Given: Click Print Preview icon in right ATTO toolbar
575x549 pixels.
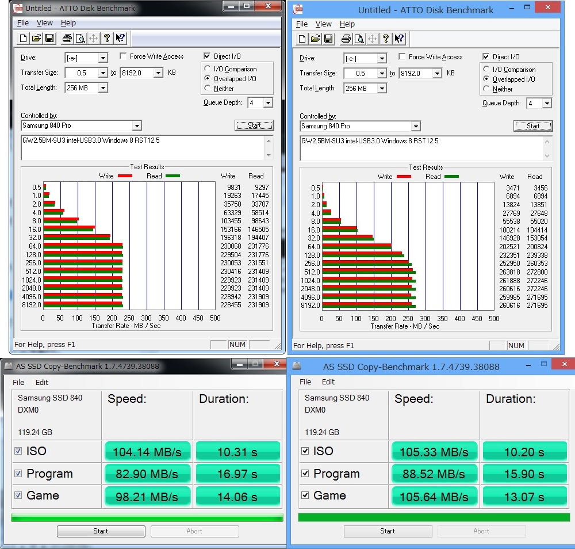Looking at the screenshot, I should (359, 39).
